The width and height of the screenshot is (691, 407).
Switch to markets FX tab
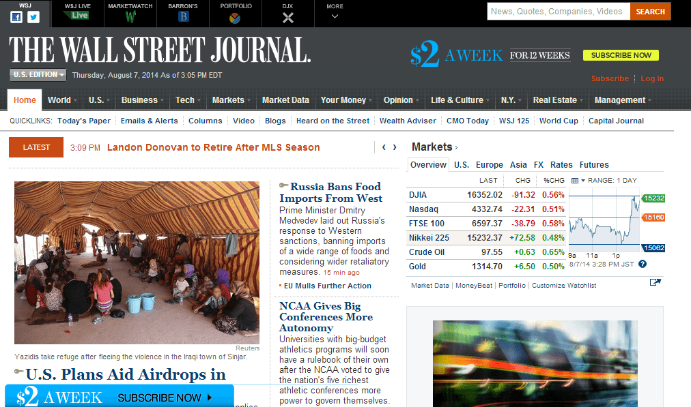tap(539, 164)
